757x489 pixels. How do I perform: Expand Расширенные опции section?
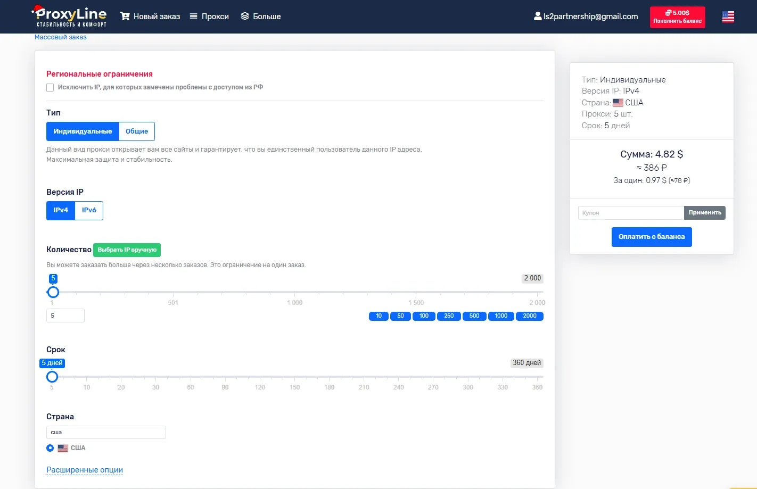point(85,470)
